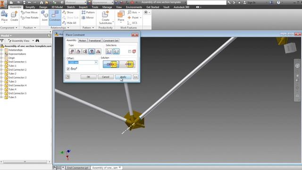Open the Design ribbon tab
The height and width of the screenshot is (170, 302).
(x=43, y=7)
